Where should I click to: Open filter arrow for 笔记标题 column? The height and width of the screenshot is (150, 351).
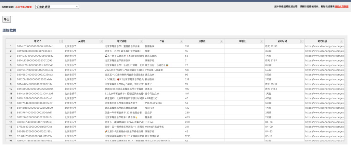pos(141,41)
